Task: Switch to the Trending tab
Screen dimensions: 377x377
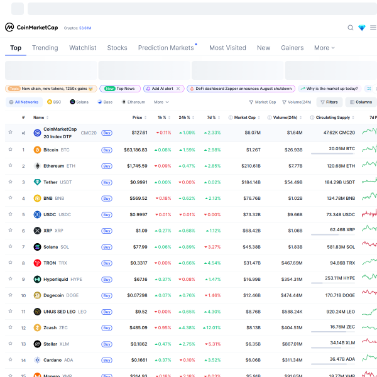Action: pyautogui.click(x=45, y=48)
